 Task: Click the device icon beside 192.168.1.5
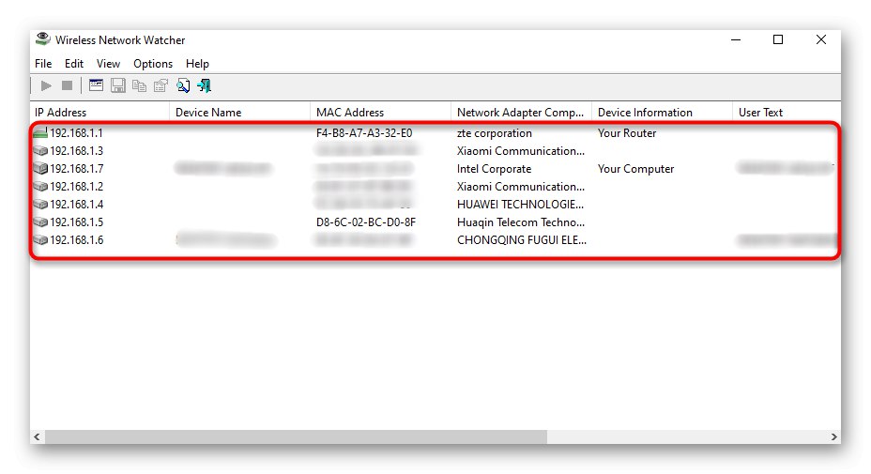click(40, 222)
